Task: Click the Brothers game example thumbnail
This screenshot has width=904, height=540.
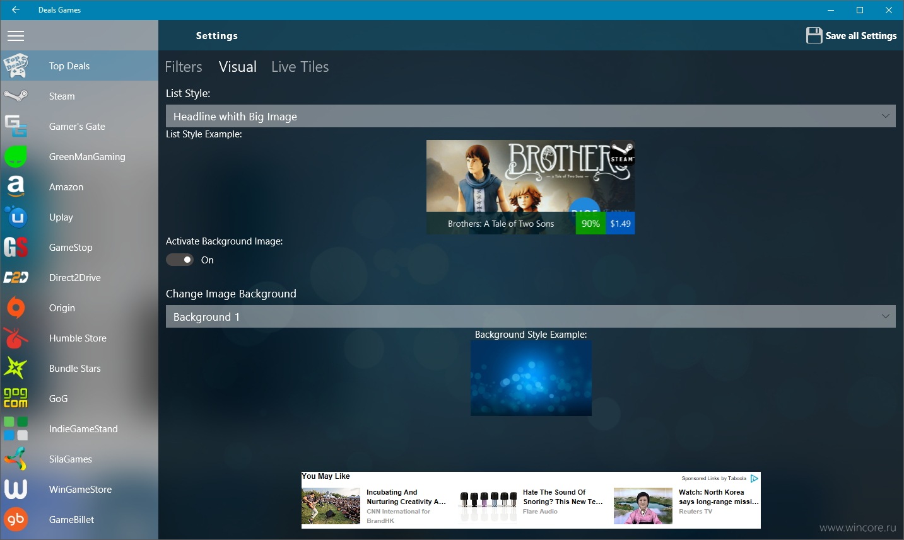Action: pyautogui.click(x=531, y=187)
